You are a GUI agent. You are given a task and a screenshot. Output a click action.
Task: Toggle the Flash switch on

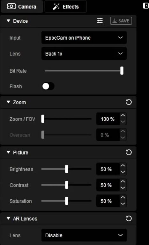[x=48, y=86]
